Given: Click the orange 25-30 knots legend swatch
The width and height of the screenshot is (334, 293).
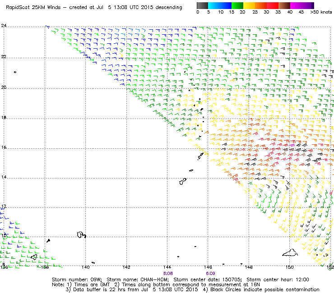Looking at the screenshot, I should [x=261, y=5].
